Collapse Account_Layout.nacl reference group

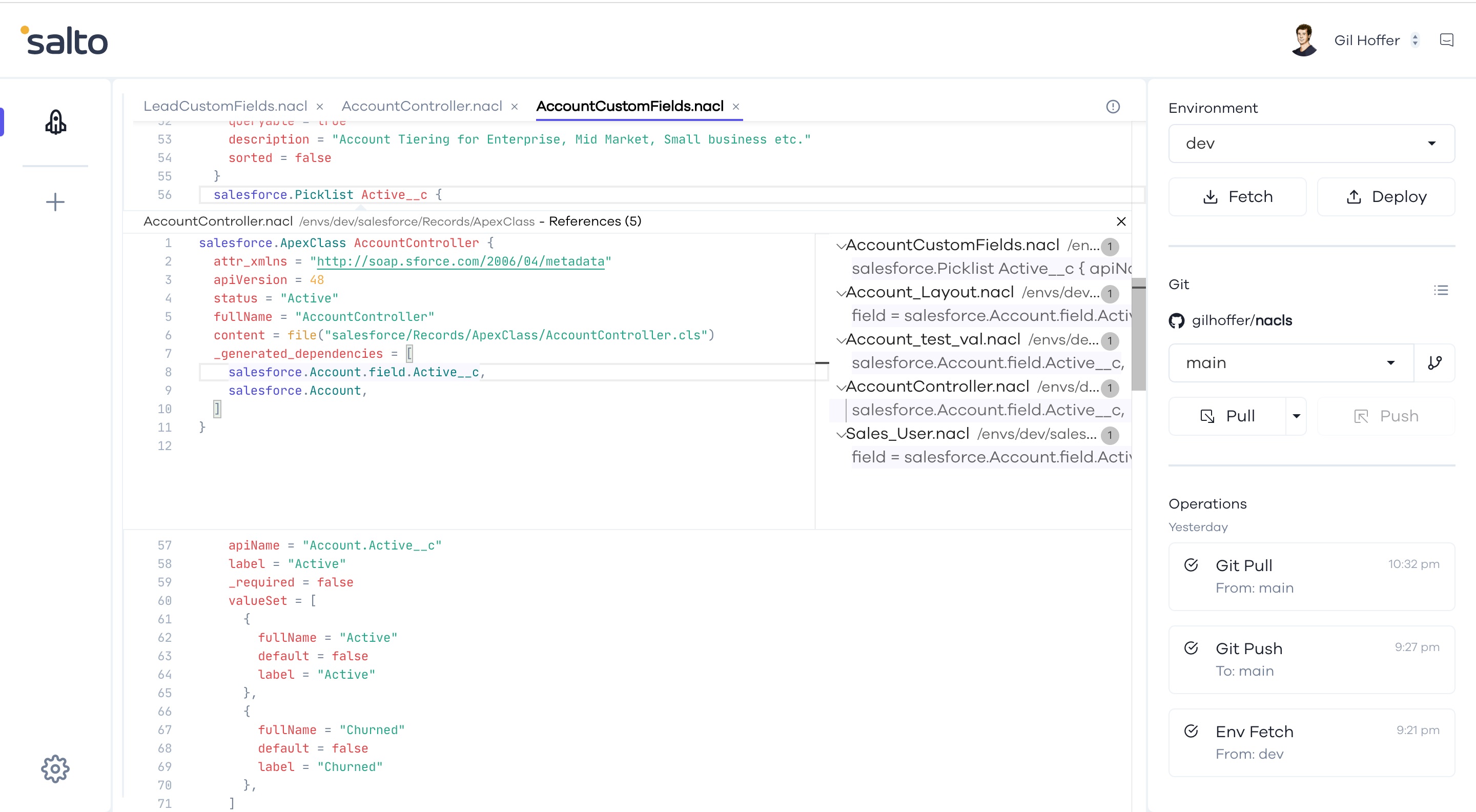(840, 293)
